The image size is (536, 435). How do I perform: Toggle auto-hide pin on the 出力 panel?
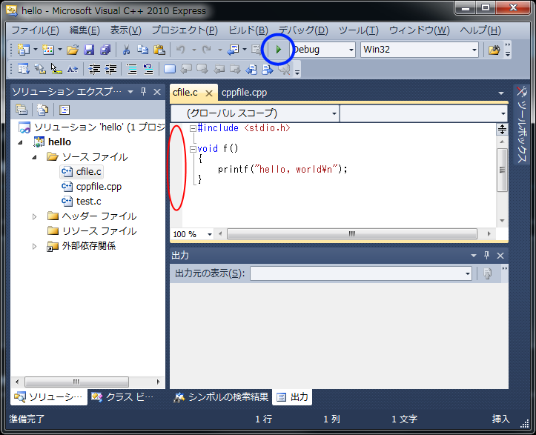tap(485, 255)
